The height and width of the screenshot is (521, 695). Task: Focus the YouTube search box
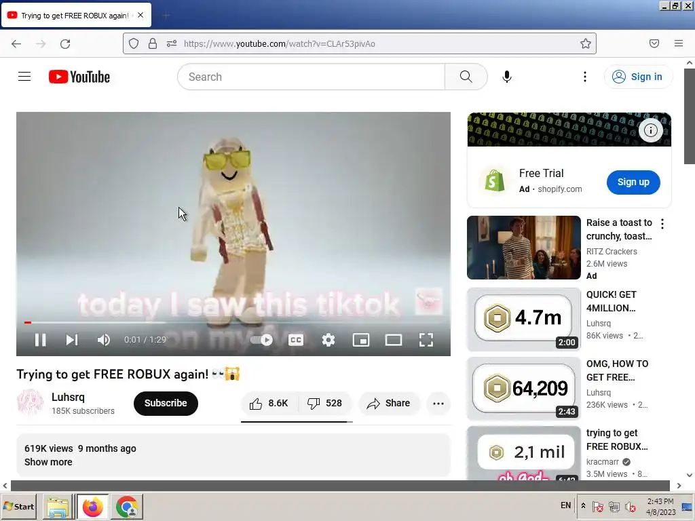click(x=311, y=77)
